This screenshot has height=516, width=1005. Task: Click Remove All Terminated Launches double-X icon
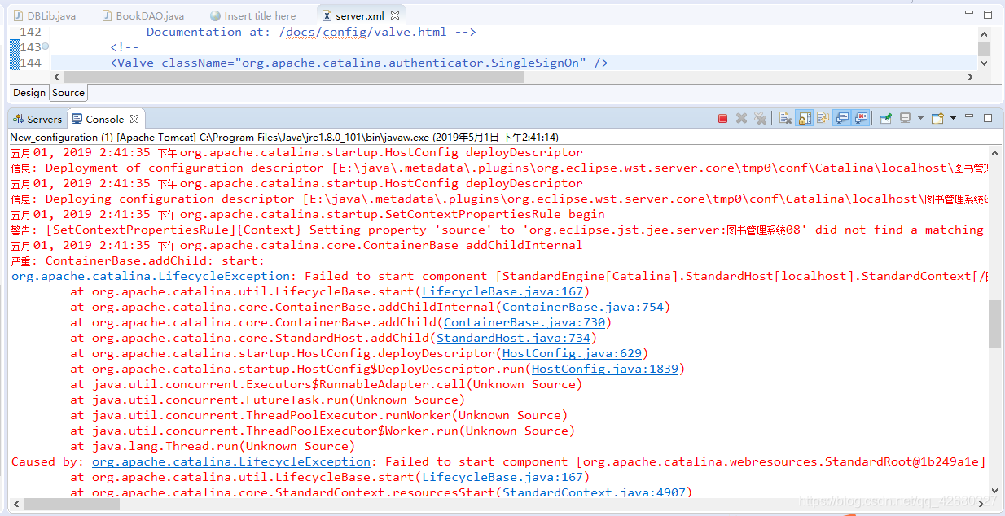(760, 119)
